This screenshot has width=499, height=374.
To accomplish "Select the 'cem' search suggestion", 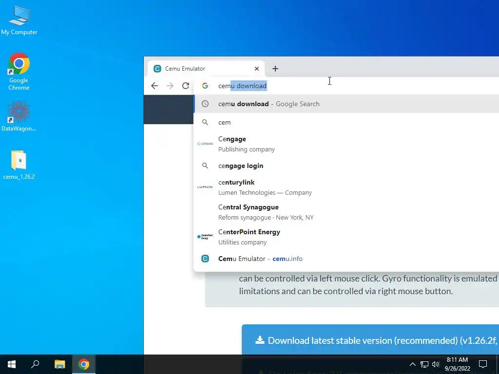I will (346, 122).
